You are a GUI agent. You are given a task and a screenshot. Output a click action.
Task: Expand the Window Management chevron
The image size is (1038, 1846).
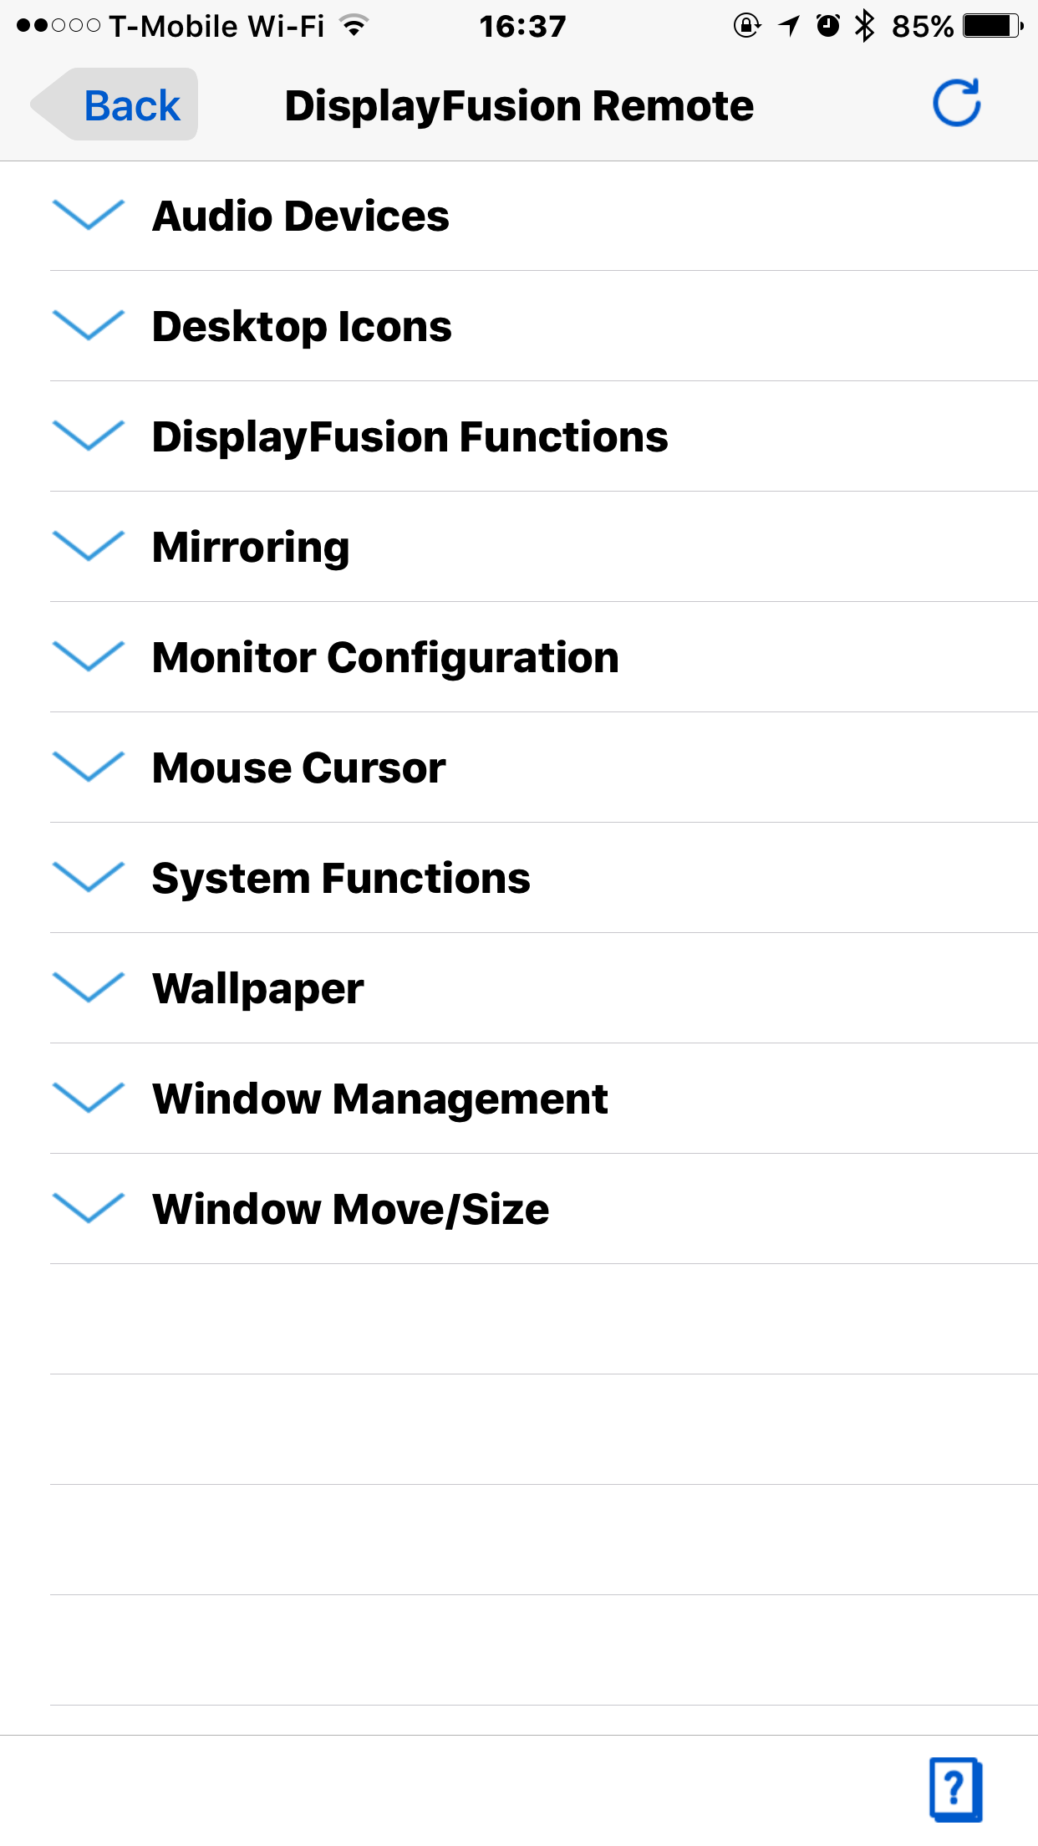88,1098
